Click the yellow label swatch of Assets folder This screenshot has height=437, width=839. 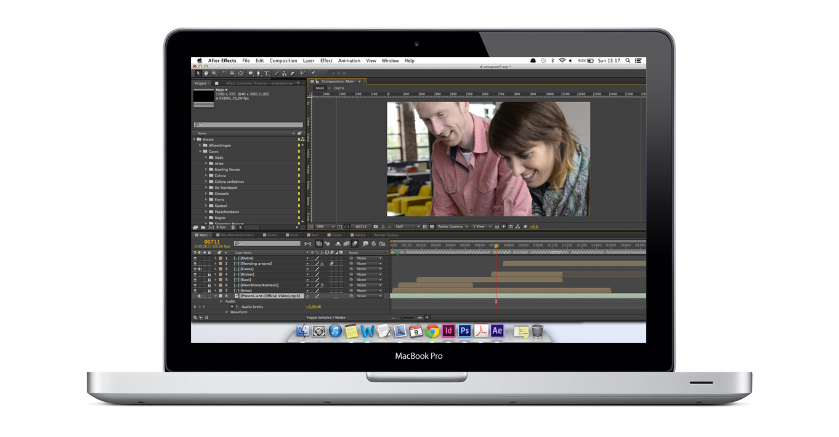(299, 140)
